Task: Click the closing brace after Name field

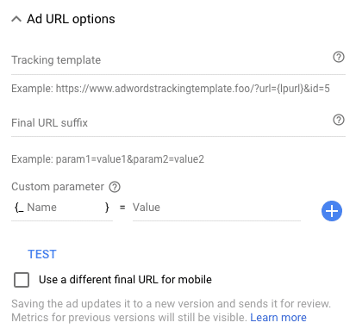Action: coord(107,208)
